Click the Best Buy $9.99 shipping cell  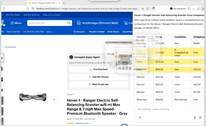pos(198,43)
